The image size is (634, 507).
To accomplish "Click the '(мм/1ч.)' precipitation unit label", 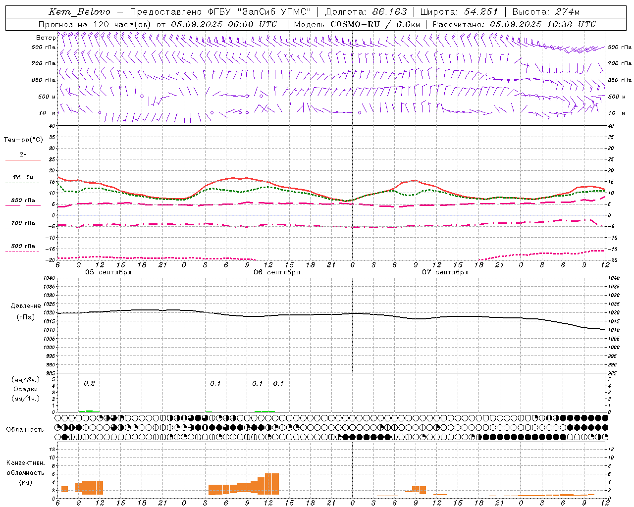I will [x=26, y=399].
